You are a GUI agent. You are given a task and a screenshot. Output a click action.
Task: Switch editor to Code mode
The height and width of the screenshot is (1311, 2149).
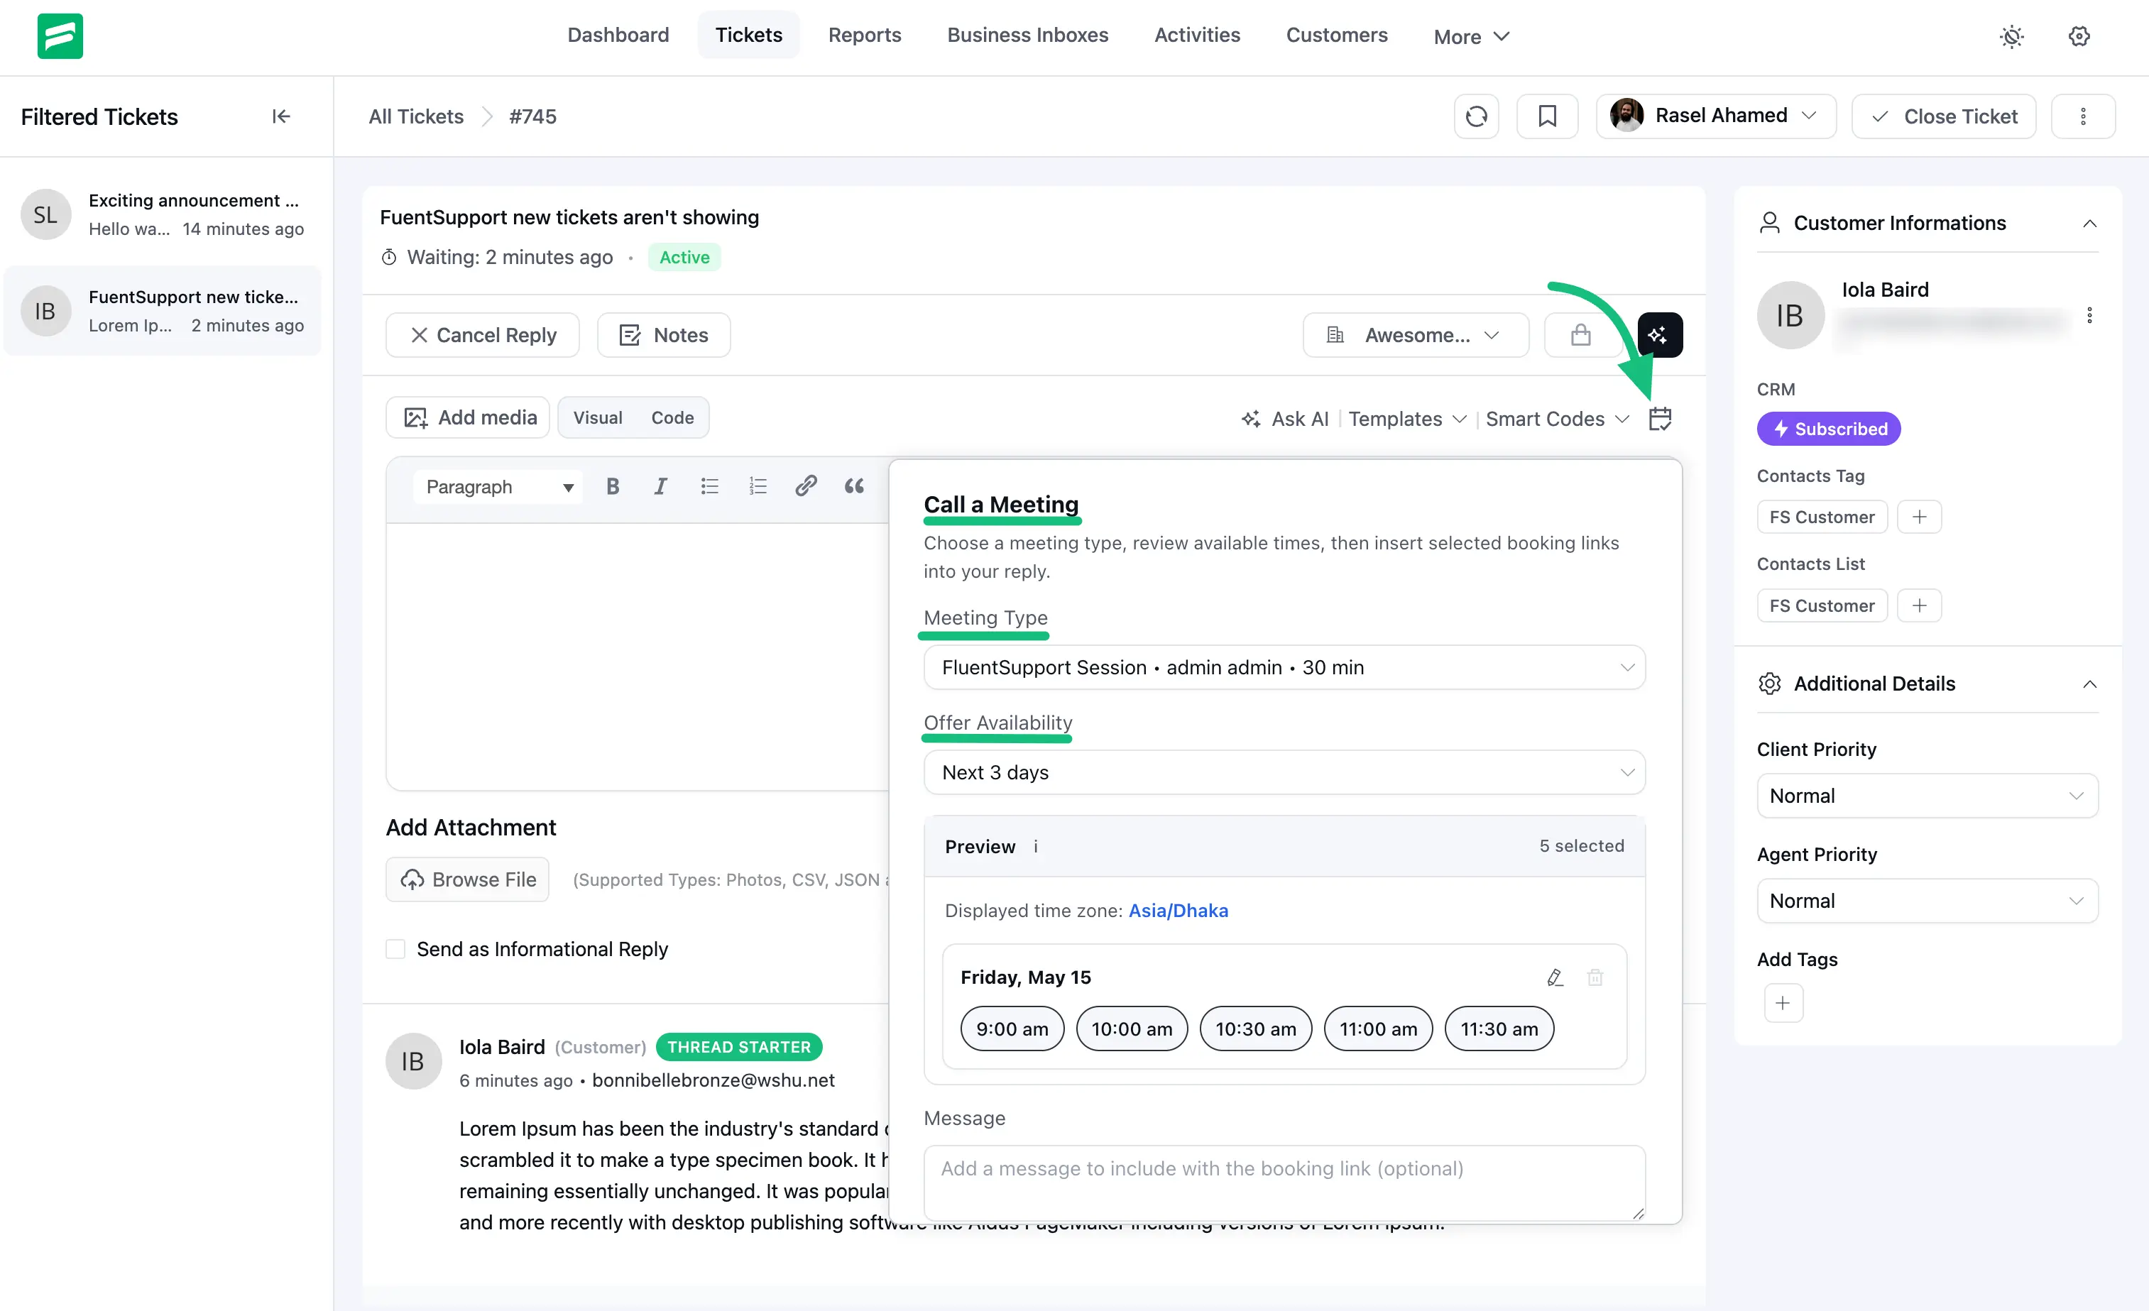point(672,418)
